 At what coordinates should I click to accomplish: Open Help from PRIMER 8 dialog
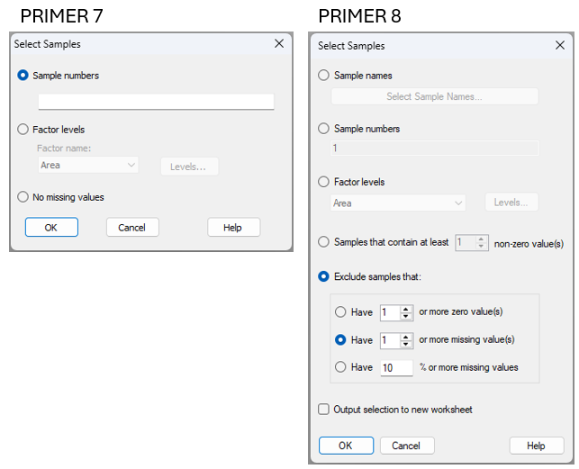(x=536, y=446)
